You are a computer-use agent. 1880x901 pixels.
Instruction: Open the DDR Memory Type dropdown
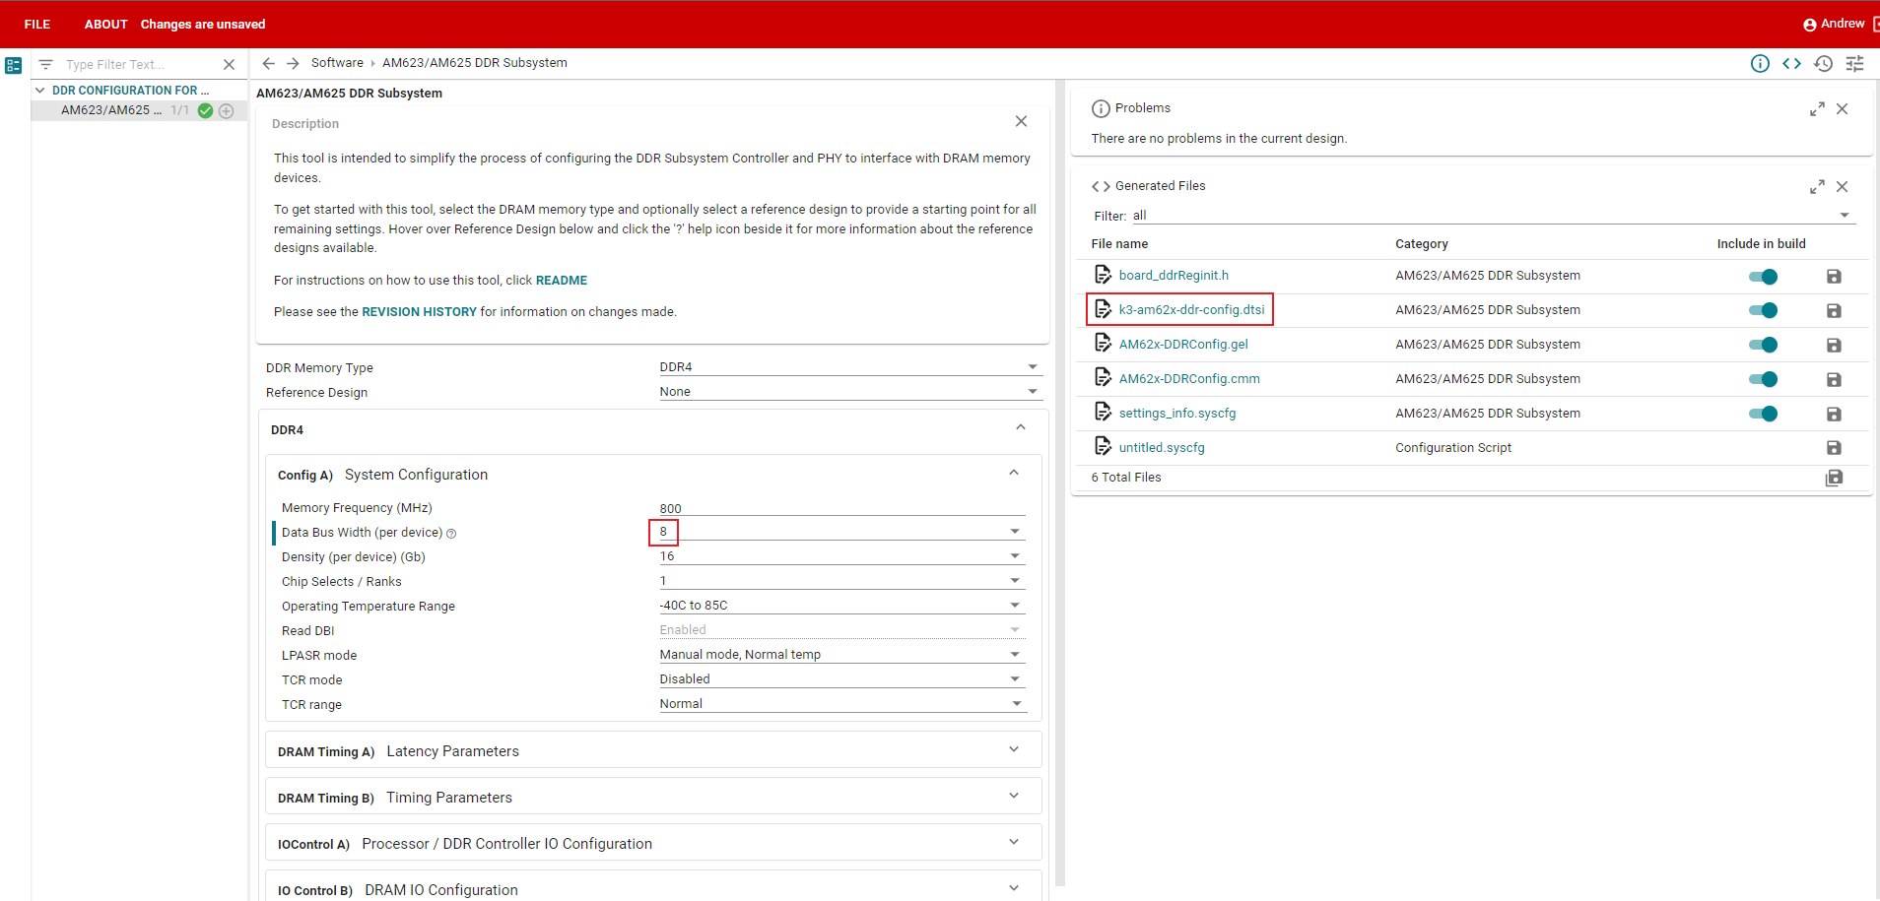pos(850,366)
